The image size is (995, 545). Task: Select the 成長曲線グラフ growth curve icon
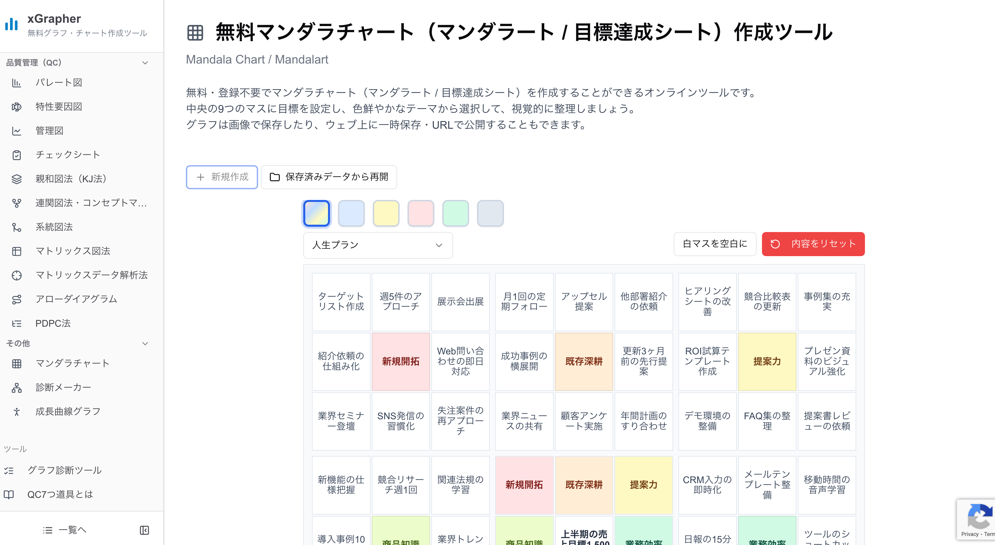[x=17, y=412]
